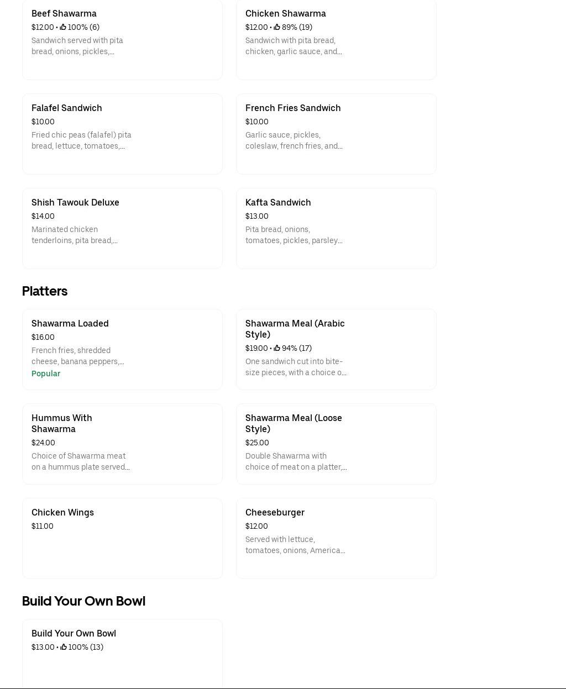Click thumbs-up icon on Shawarma Meal (Arabic Style)
The width and height of the screenshot is (566, 689).
(x=277, y=348)
